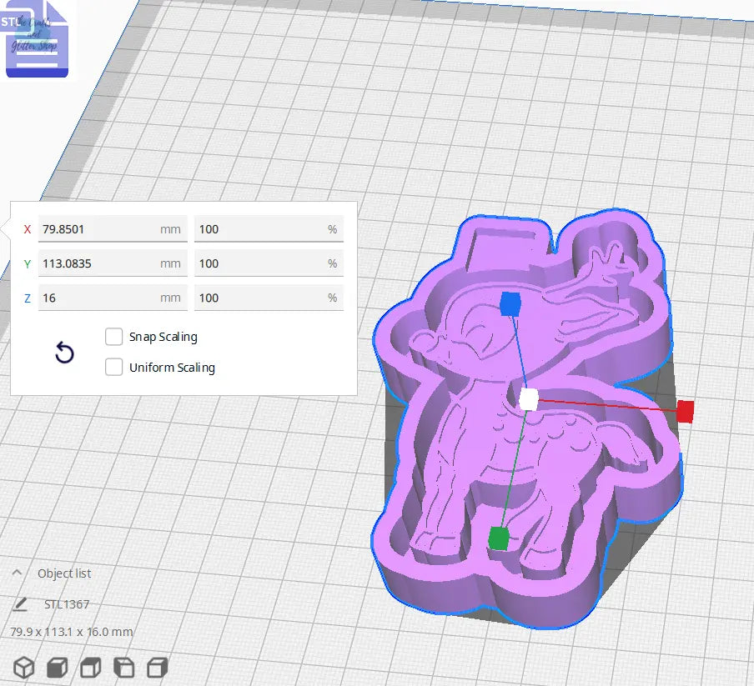The width and height of the screenshot is (754, 686).
Task: Reset the scale using the undo arrow
Action: point(64,353)
